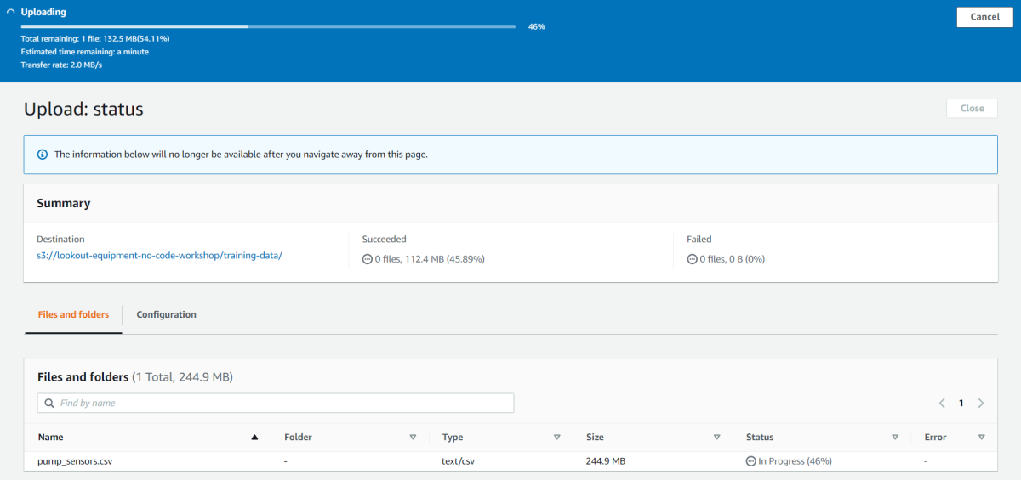Click the upload progress bar

(268, 26)
